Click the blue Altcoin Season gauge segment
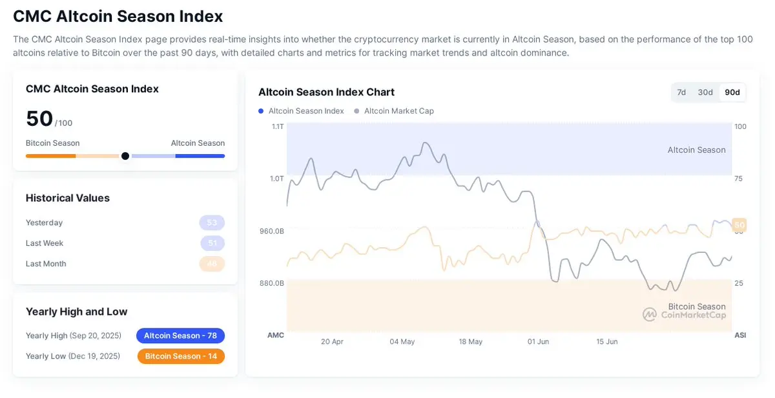Image resolution: width=775 pixels, height=398 pixels. click(x=200, y=156)
